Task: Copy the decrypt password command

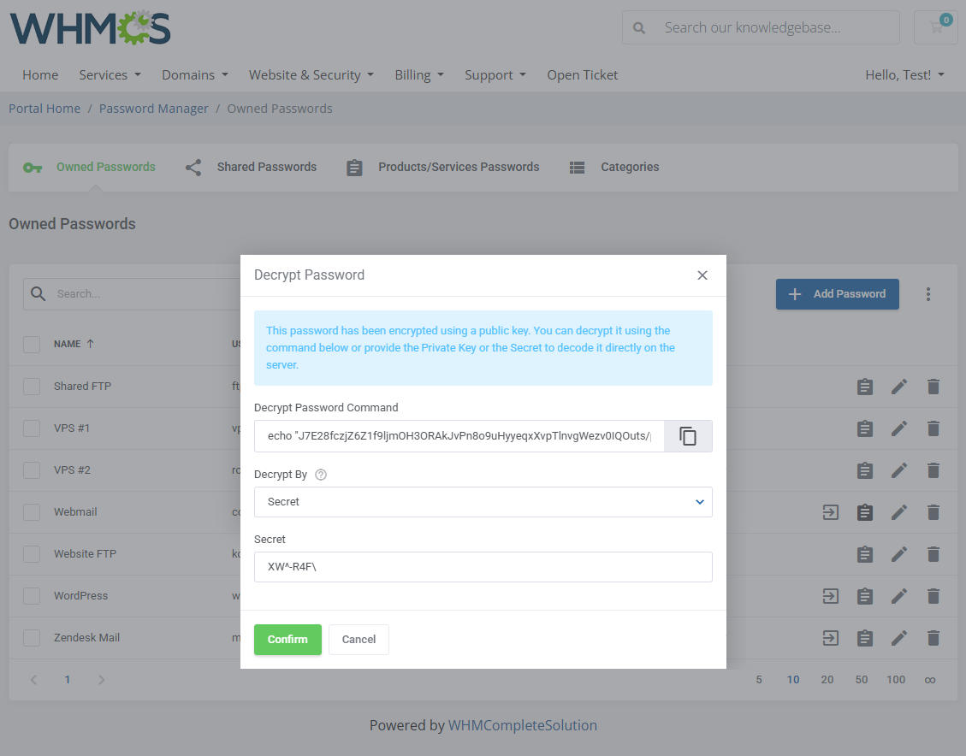Action: 688,436
